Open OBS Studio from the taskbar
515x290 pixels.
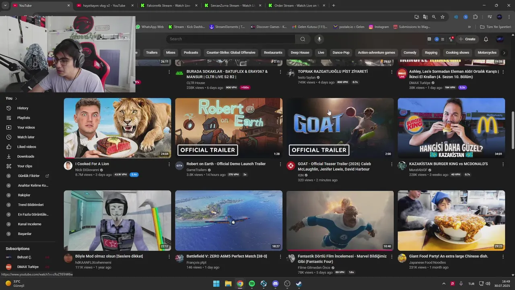tap(287, 284)
